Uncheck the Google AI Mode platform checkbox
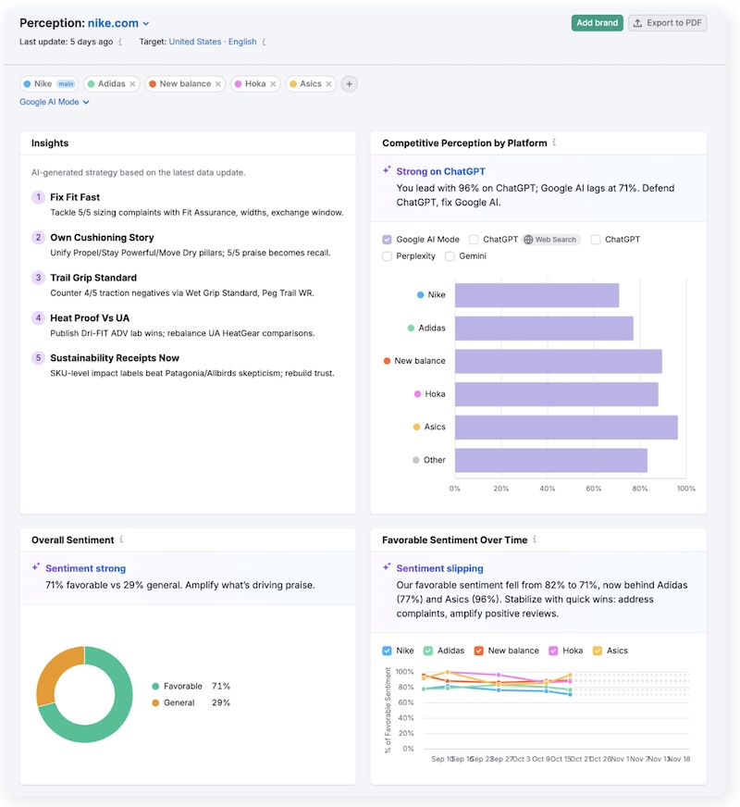The width and height of the screenshot is (740, 807). point(387,239)
